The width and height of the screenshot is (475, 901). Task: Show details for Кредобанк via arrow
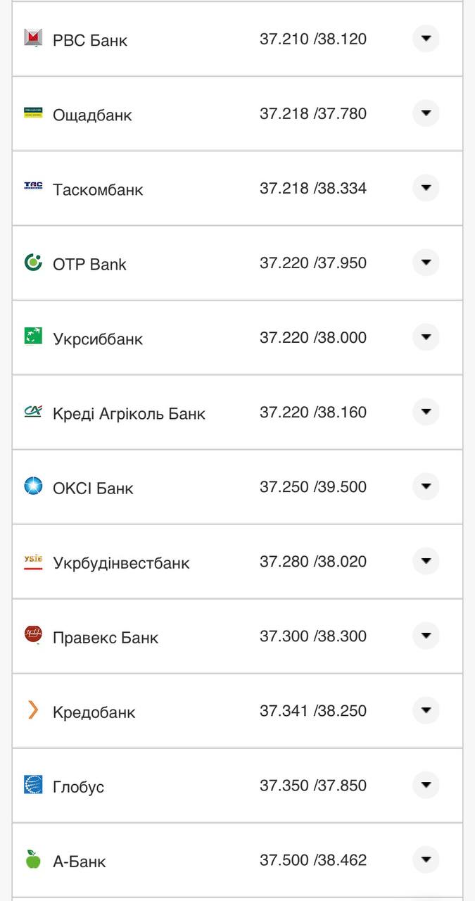pos(426,710)
